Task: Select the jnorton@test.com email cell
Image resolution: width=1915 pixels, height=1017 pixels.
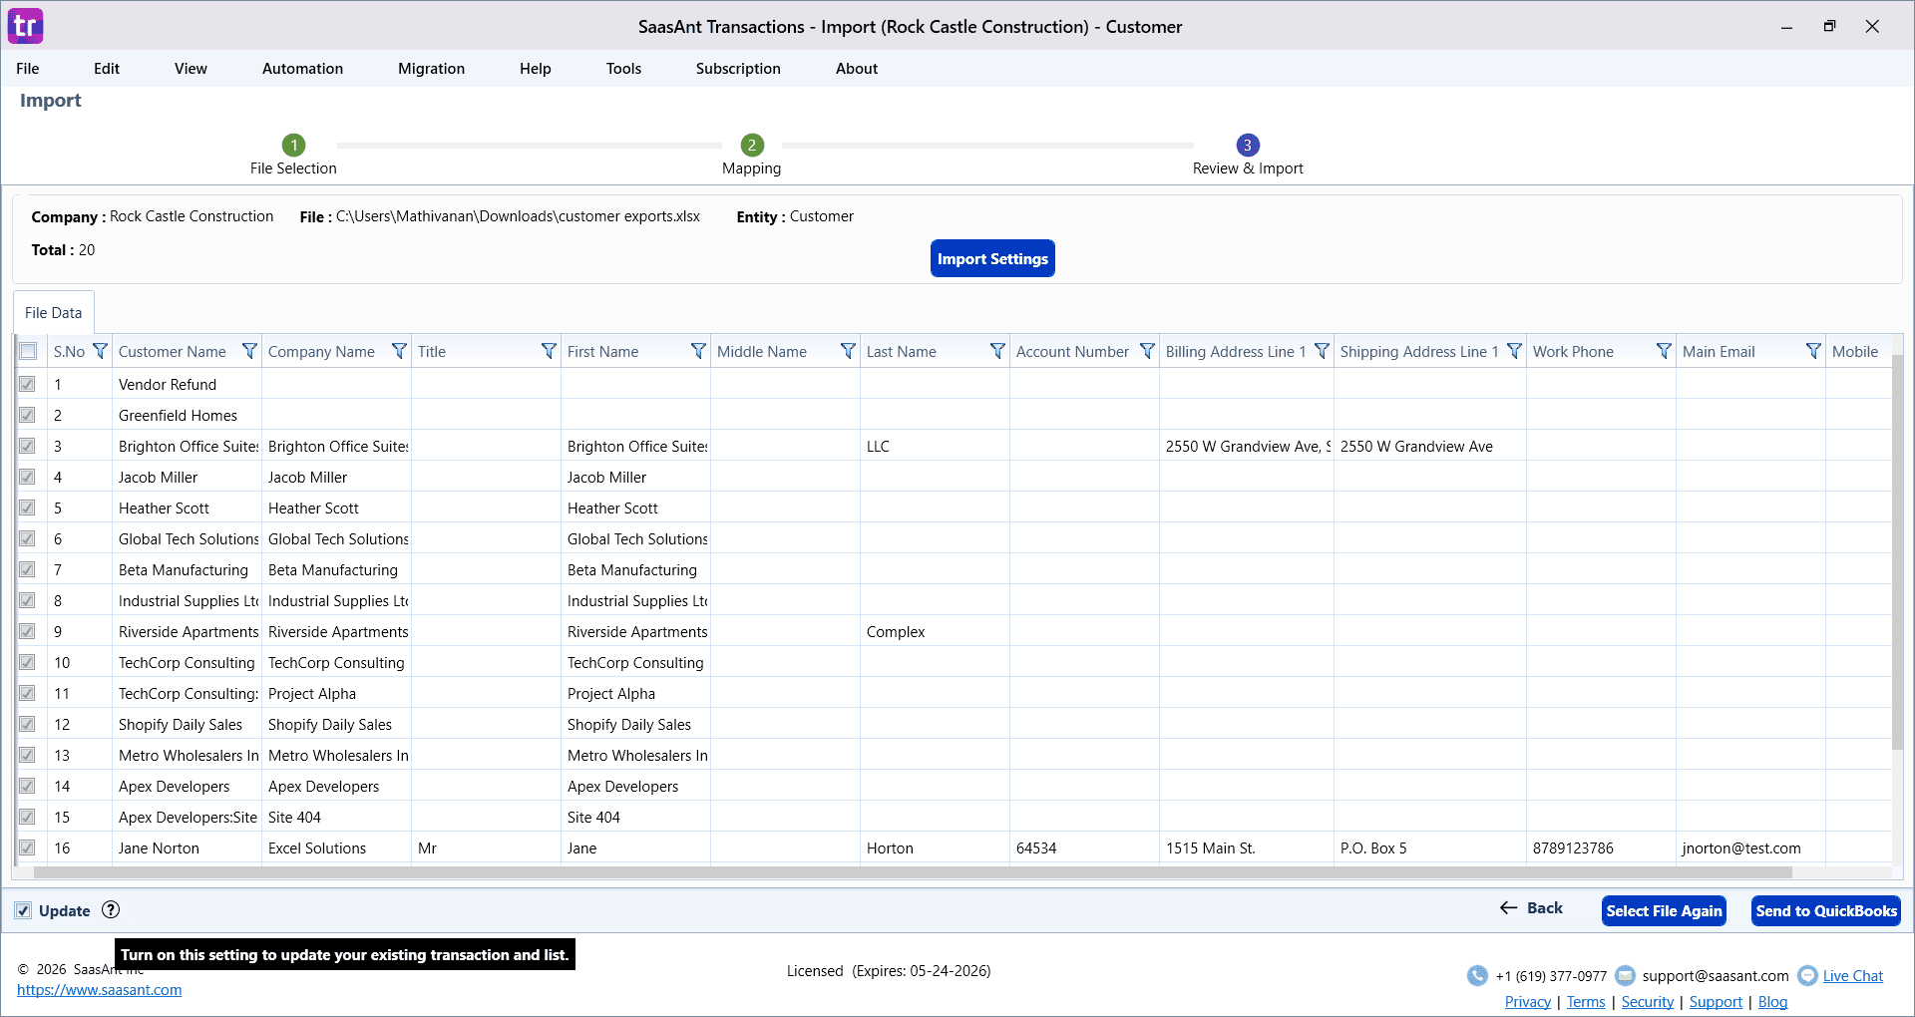Action: pos(1750,847)
